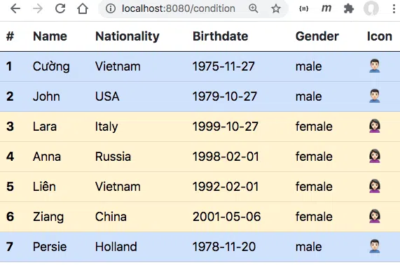Click the Italy nationality cell
400x265 pixels.
point(106,127)
